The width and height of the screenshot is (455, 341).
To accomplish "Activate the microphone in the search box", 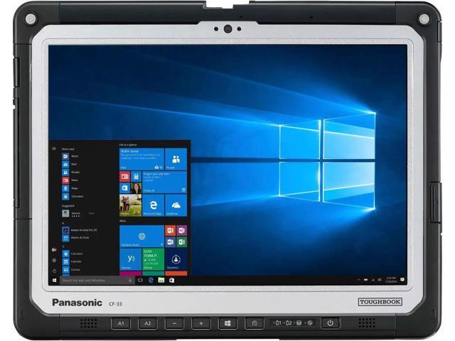I will (130, 281).
